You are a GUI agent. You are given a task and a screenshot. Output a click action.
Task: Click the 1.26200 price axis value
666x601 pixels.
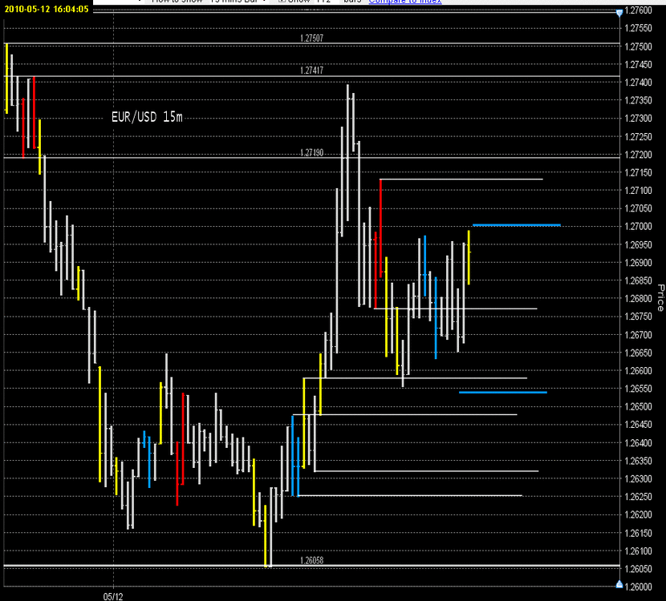tap(639, 514)
